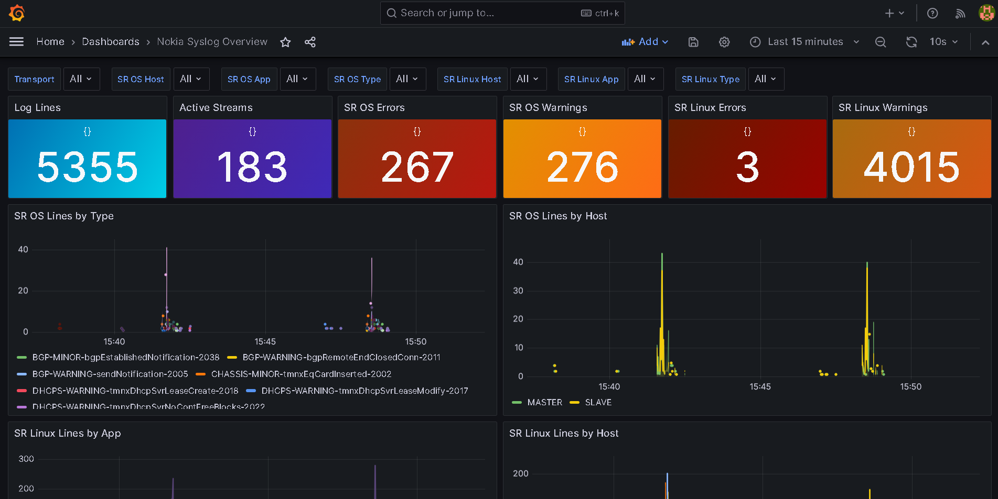998x499 pixels.
Task: Open the user profile avatar
Action: 986,13
